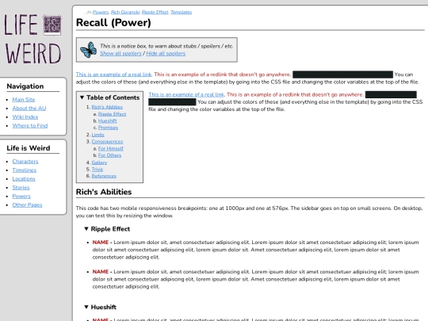Open Where to Find link
The width and height of the screenshot is (428, 321).
[30, 126]
